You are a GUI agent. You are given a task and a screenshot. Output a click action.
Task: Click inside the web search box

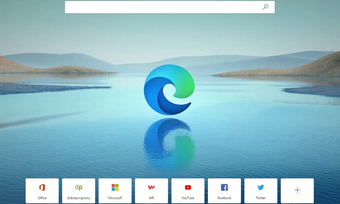pos(161,7)
